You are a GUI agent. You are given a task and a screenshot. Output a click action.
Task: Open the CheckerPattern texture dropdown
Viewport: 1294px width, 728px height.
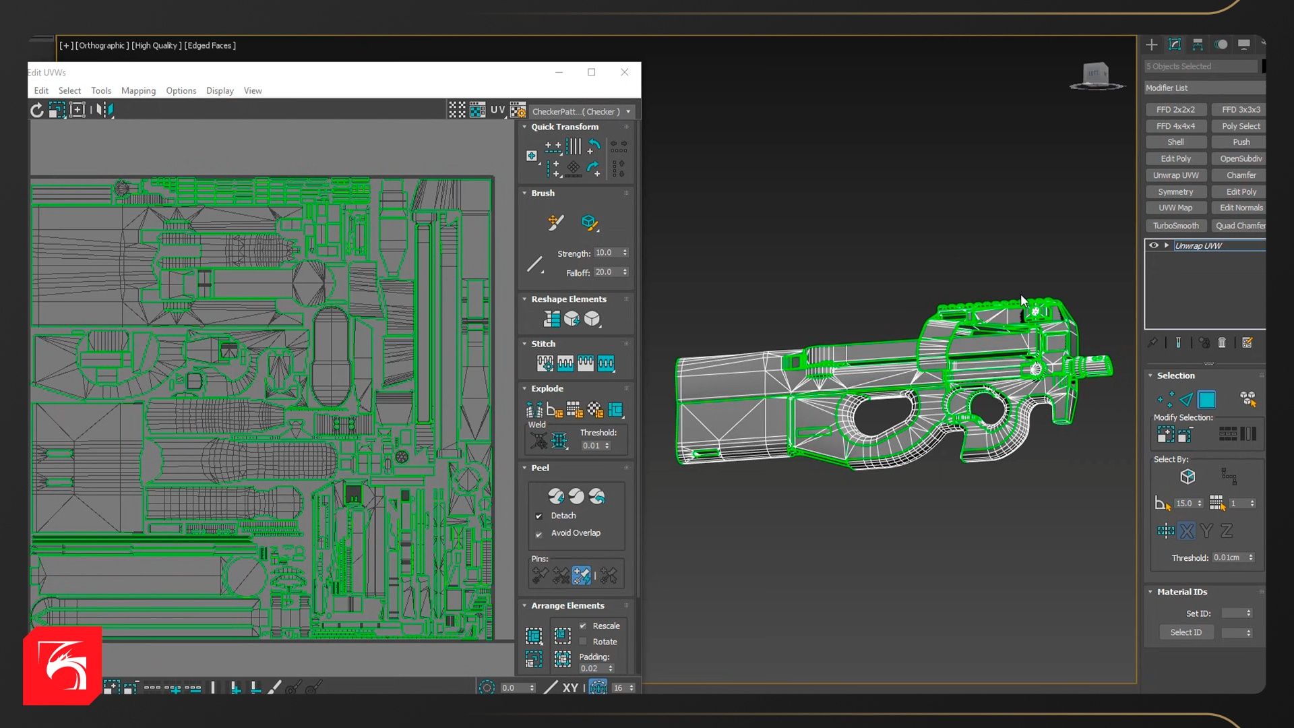pyautogui.click(x=628, y=112)
